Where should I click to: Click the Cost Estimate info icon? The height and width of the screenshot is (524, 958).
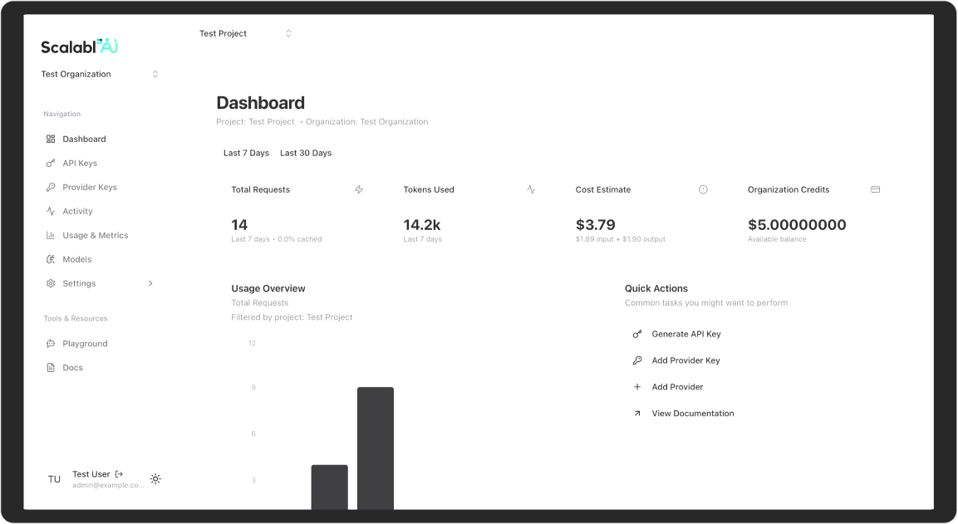[703, 189]
